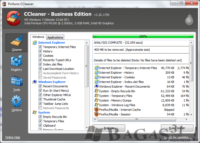Click the CCleaner title bar icon
The image size is (200, 143).
pyautogui.click(x=4, y=4)
